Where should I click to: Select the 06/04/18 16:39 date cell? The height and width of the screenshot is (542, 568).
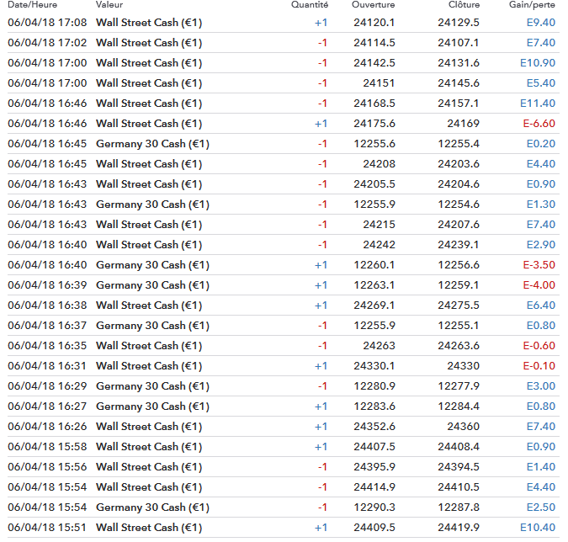pyautogui.click(x=47, y=285)
